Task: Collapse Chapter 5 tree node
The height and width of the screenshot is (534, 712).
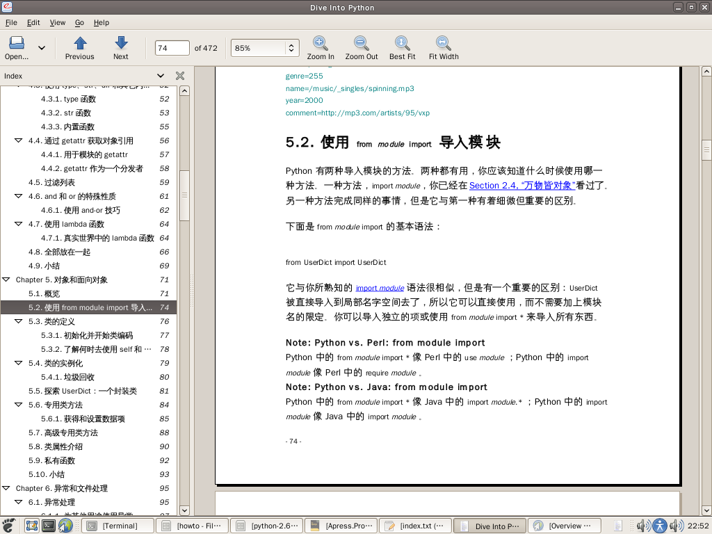Action: [6, 280]
